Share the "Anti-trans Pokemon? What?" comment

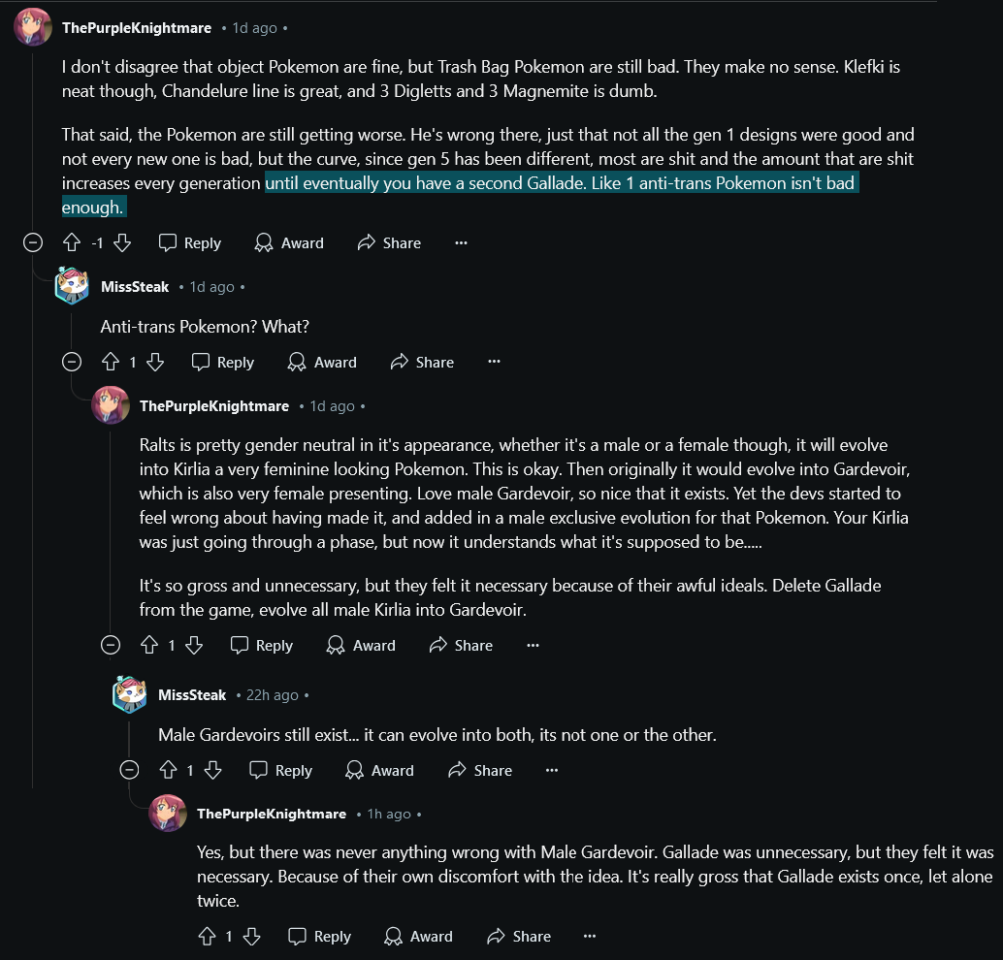click(x=422, y=362)
